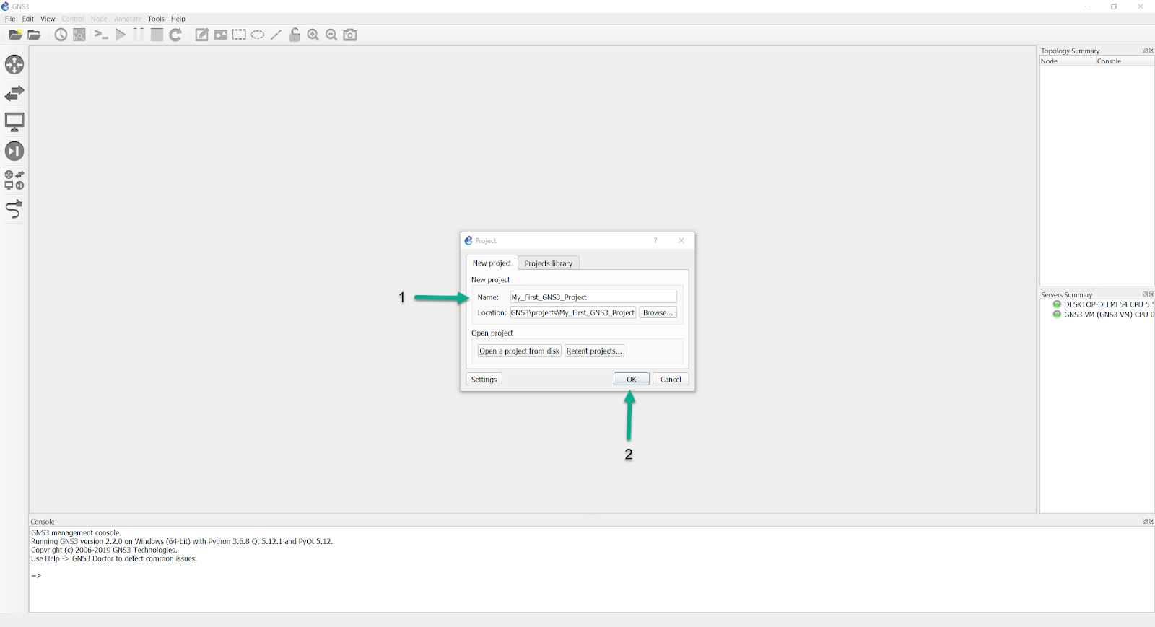Select the Insert a picture tool

point(221,35)
